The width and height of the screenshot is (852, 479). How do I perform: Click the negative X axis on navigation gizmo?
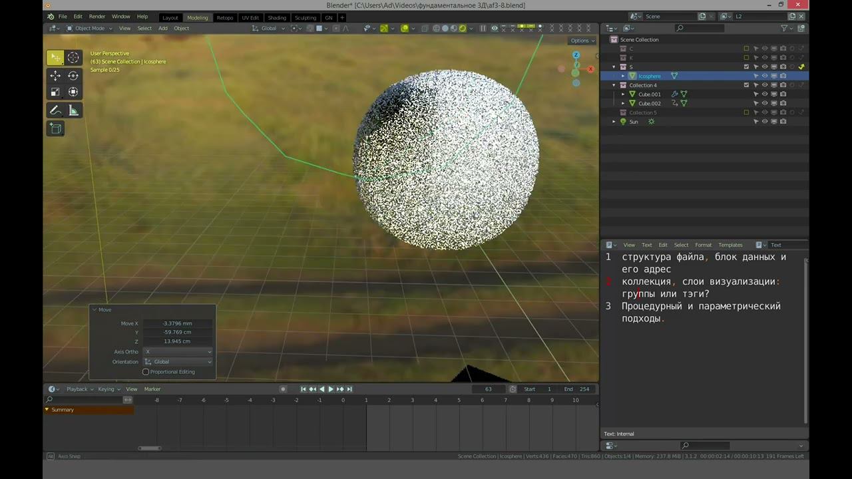pos(562,69)
